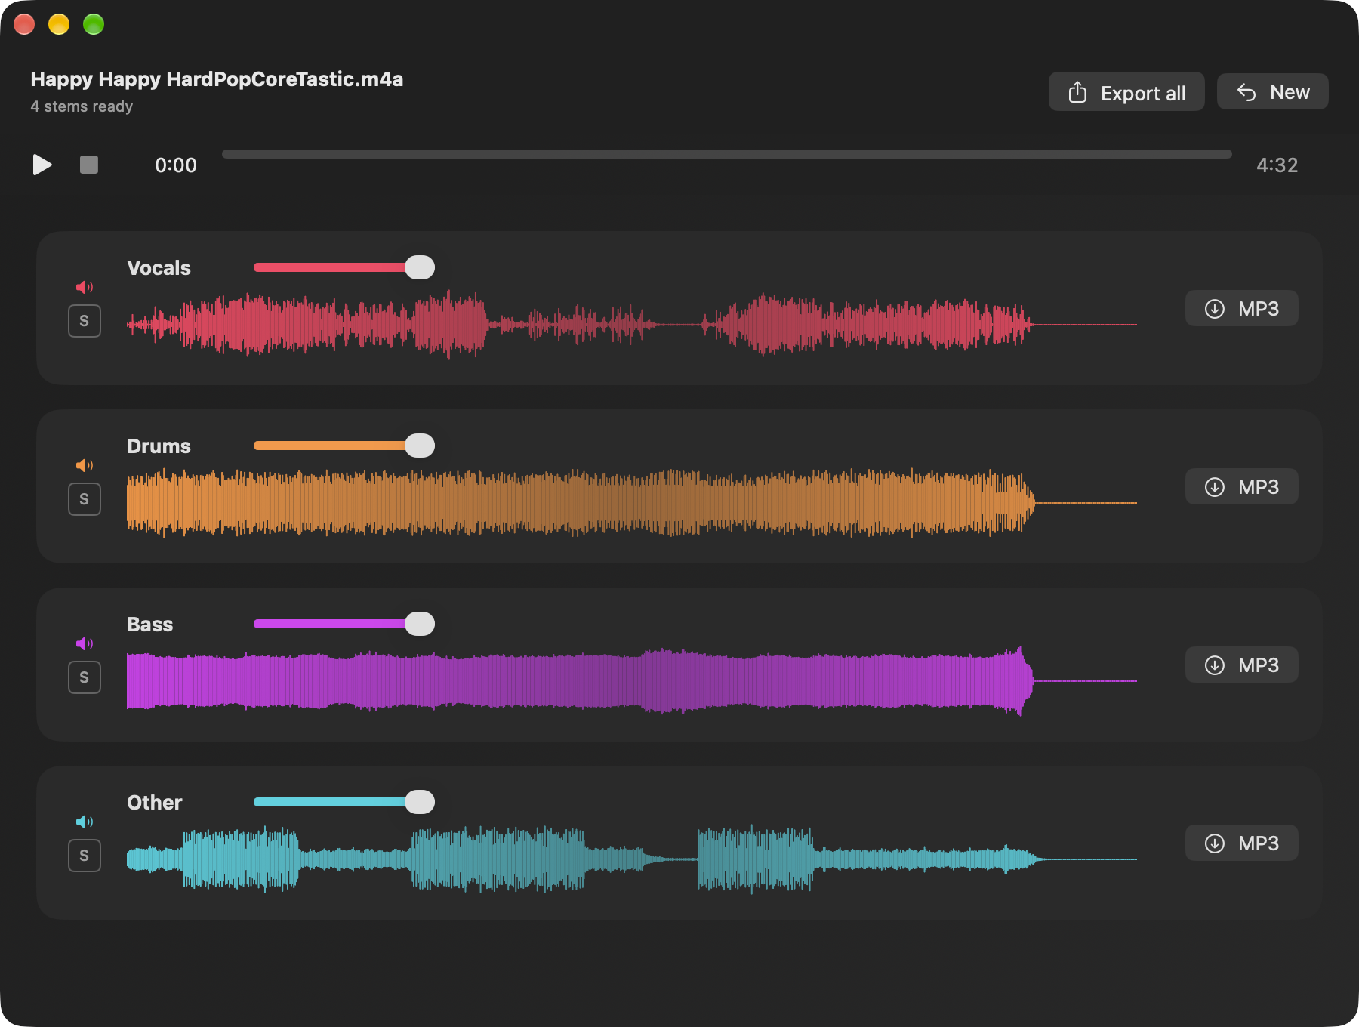The image size is (1359, 1027).
Task: Minimize the window with yellow button
Action: click(59, 24)
